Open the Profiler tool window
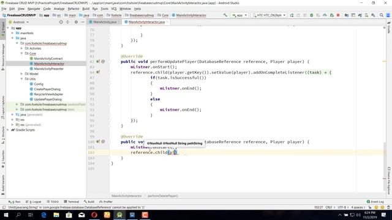The width and height of the screenshot is (392, 220). coord(106,202)
